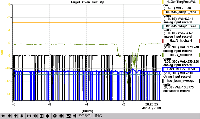Click the string input record text
This screenshot has width=200, height=119.
[177, 77]
